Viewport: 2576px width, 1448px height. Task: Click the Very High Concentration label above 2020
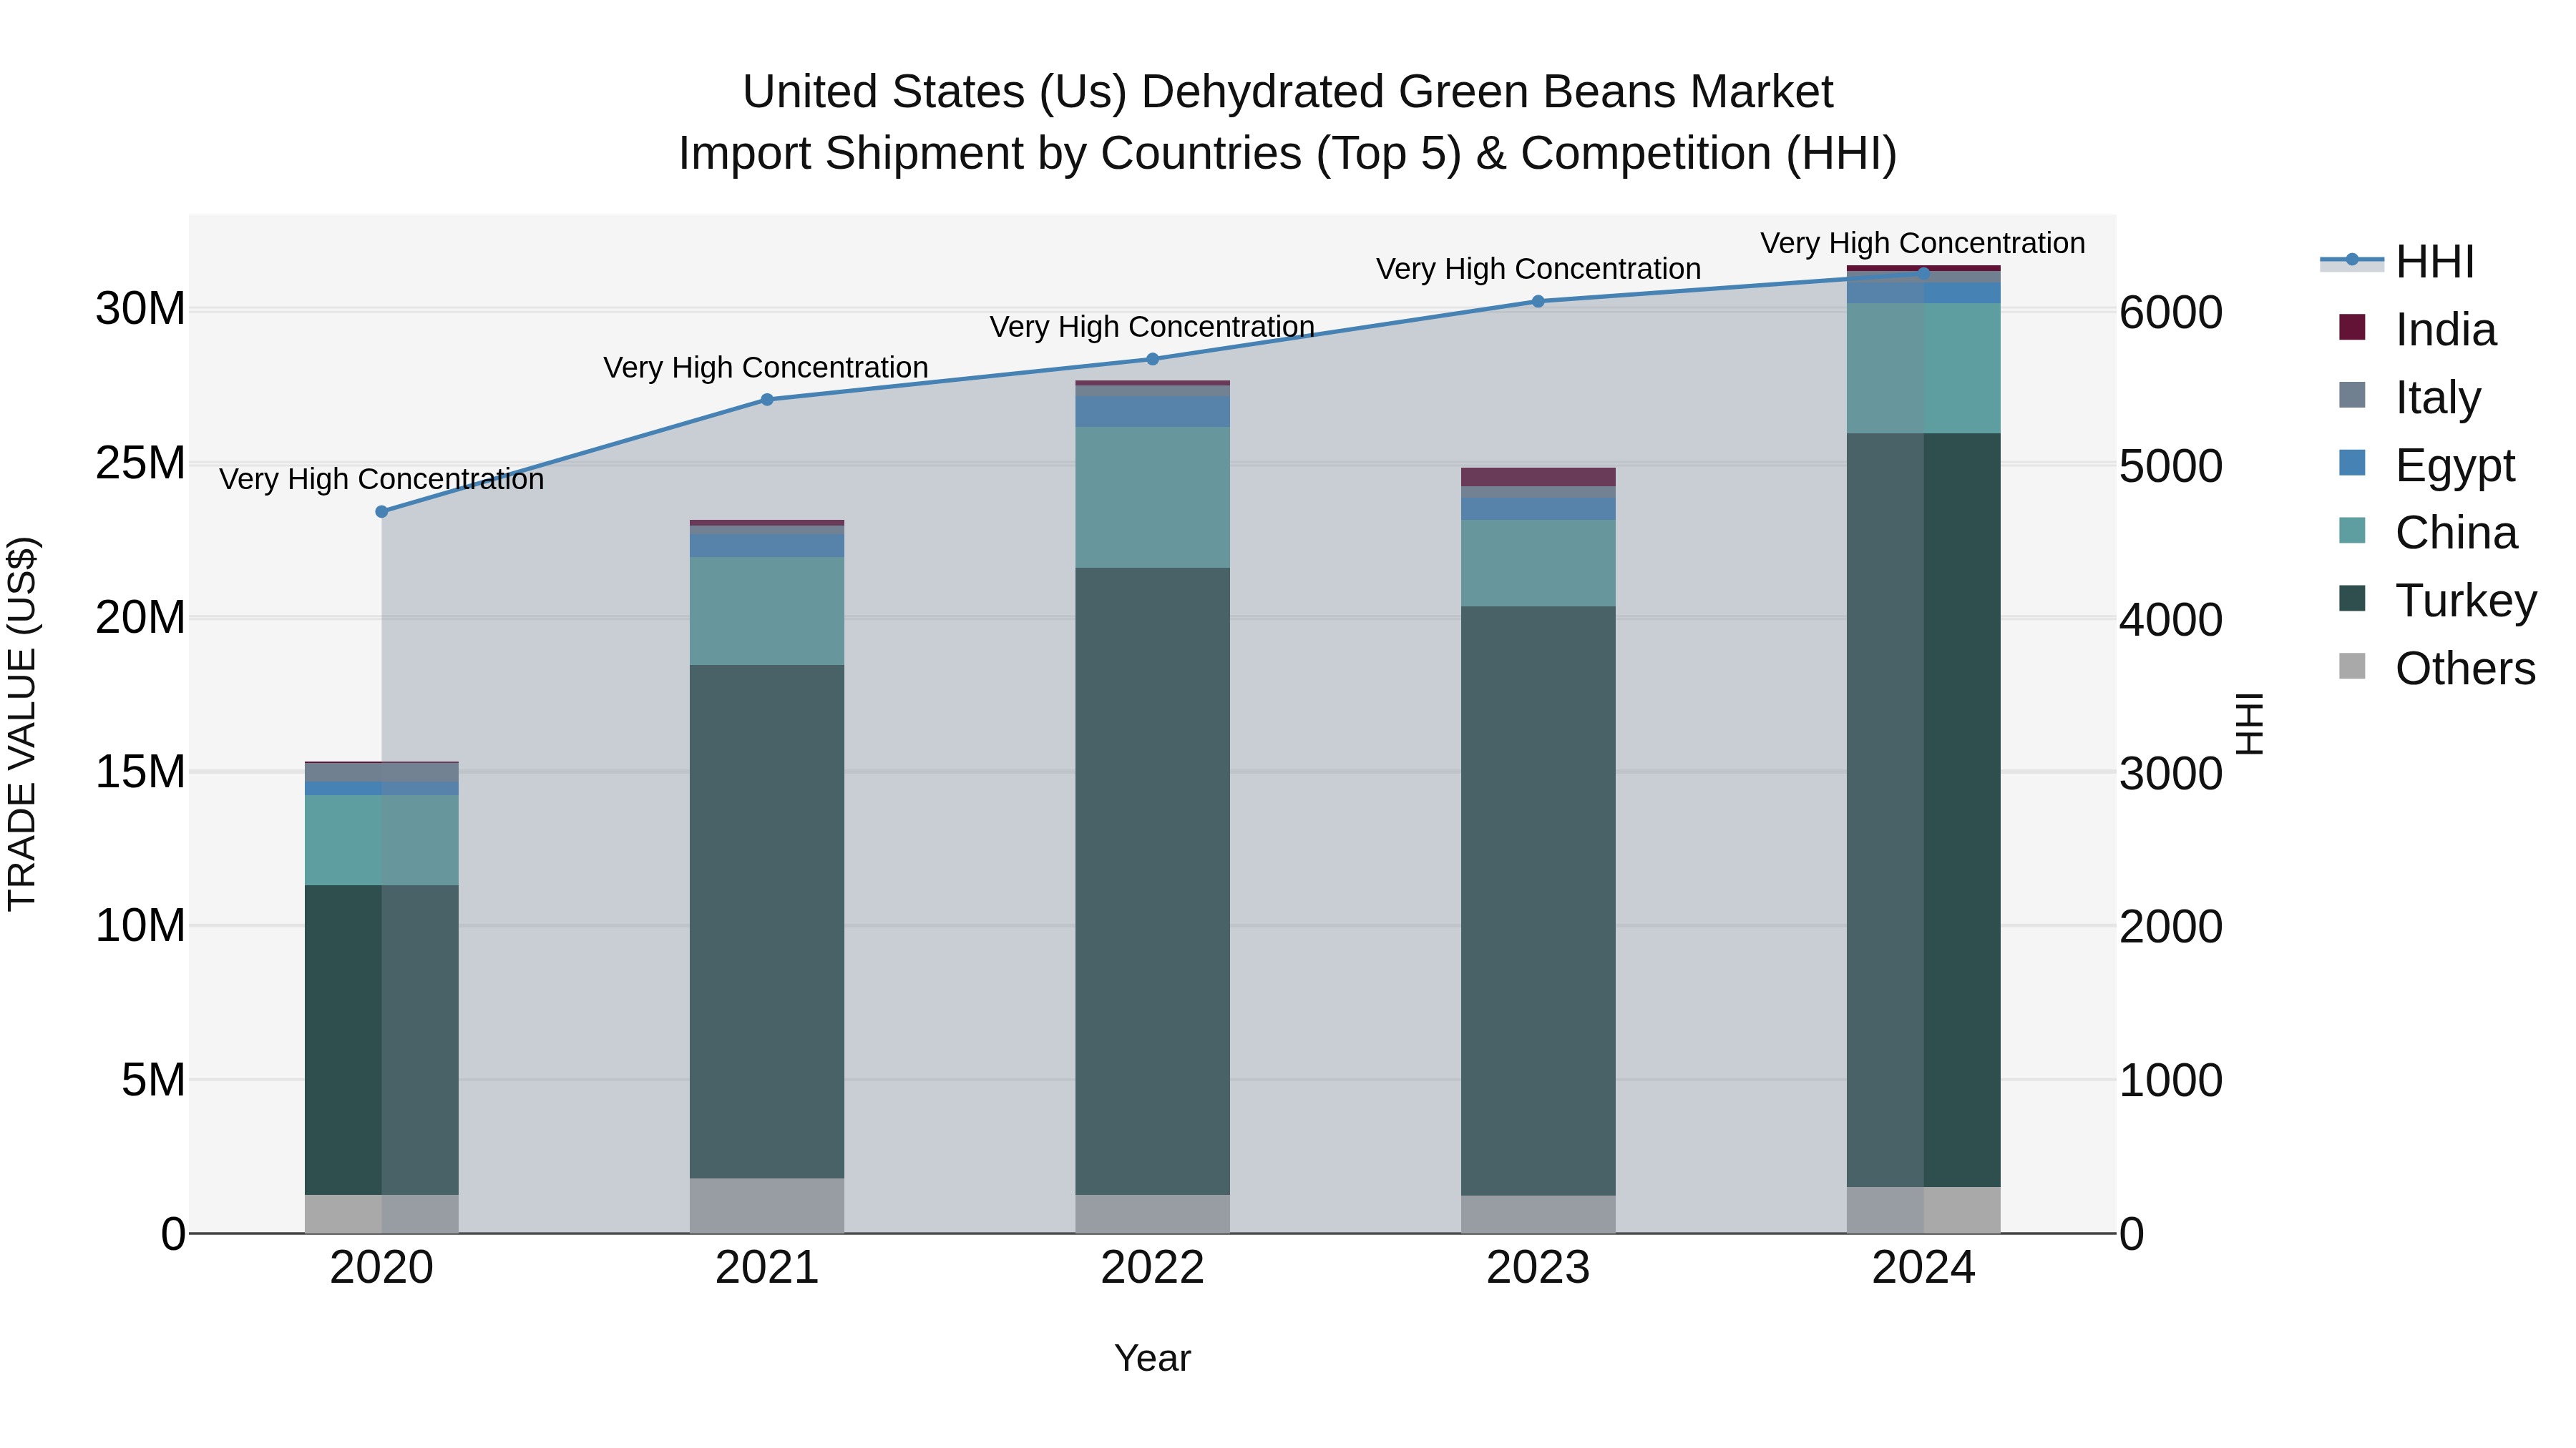tap(381, 480)
